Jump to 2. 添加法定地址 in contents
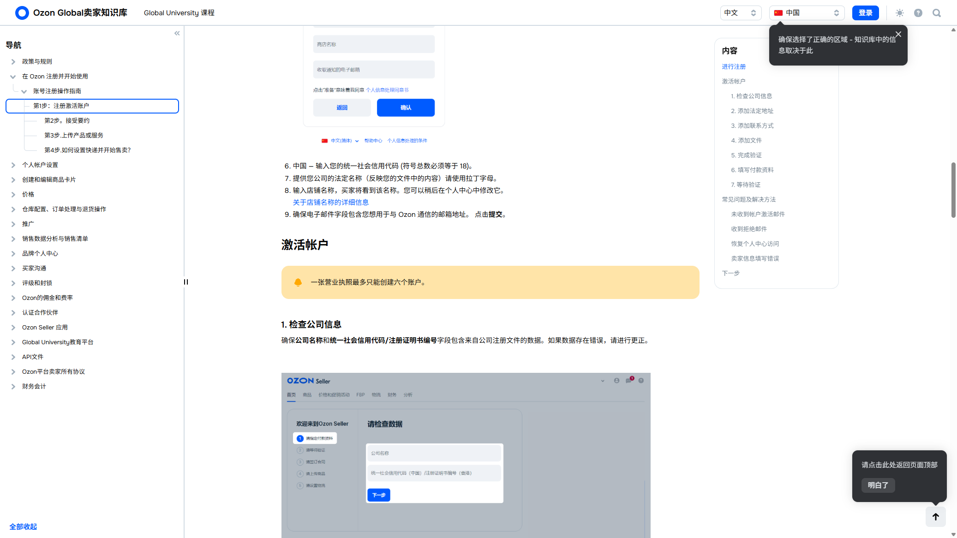This screenshot has height=538, width=957. point(752,111)
